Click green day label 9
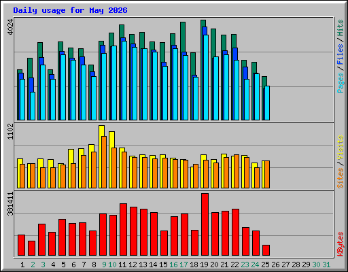Screen dimensions: 348x272 point(104,265)
